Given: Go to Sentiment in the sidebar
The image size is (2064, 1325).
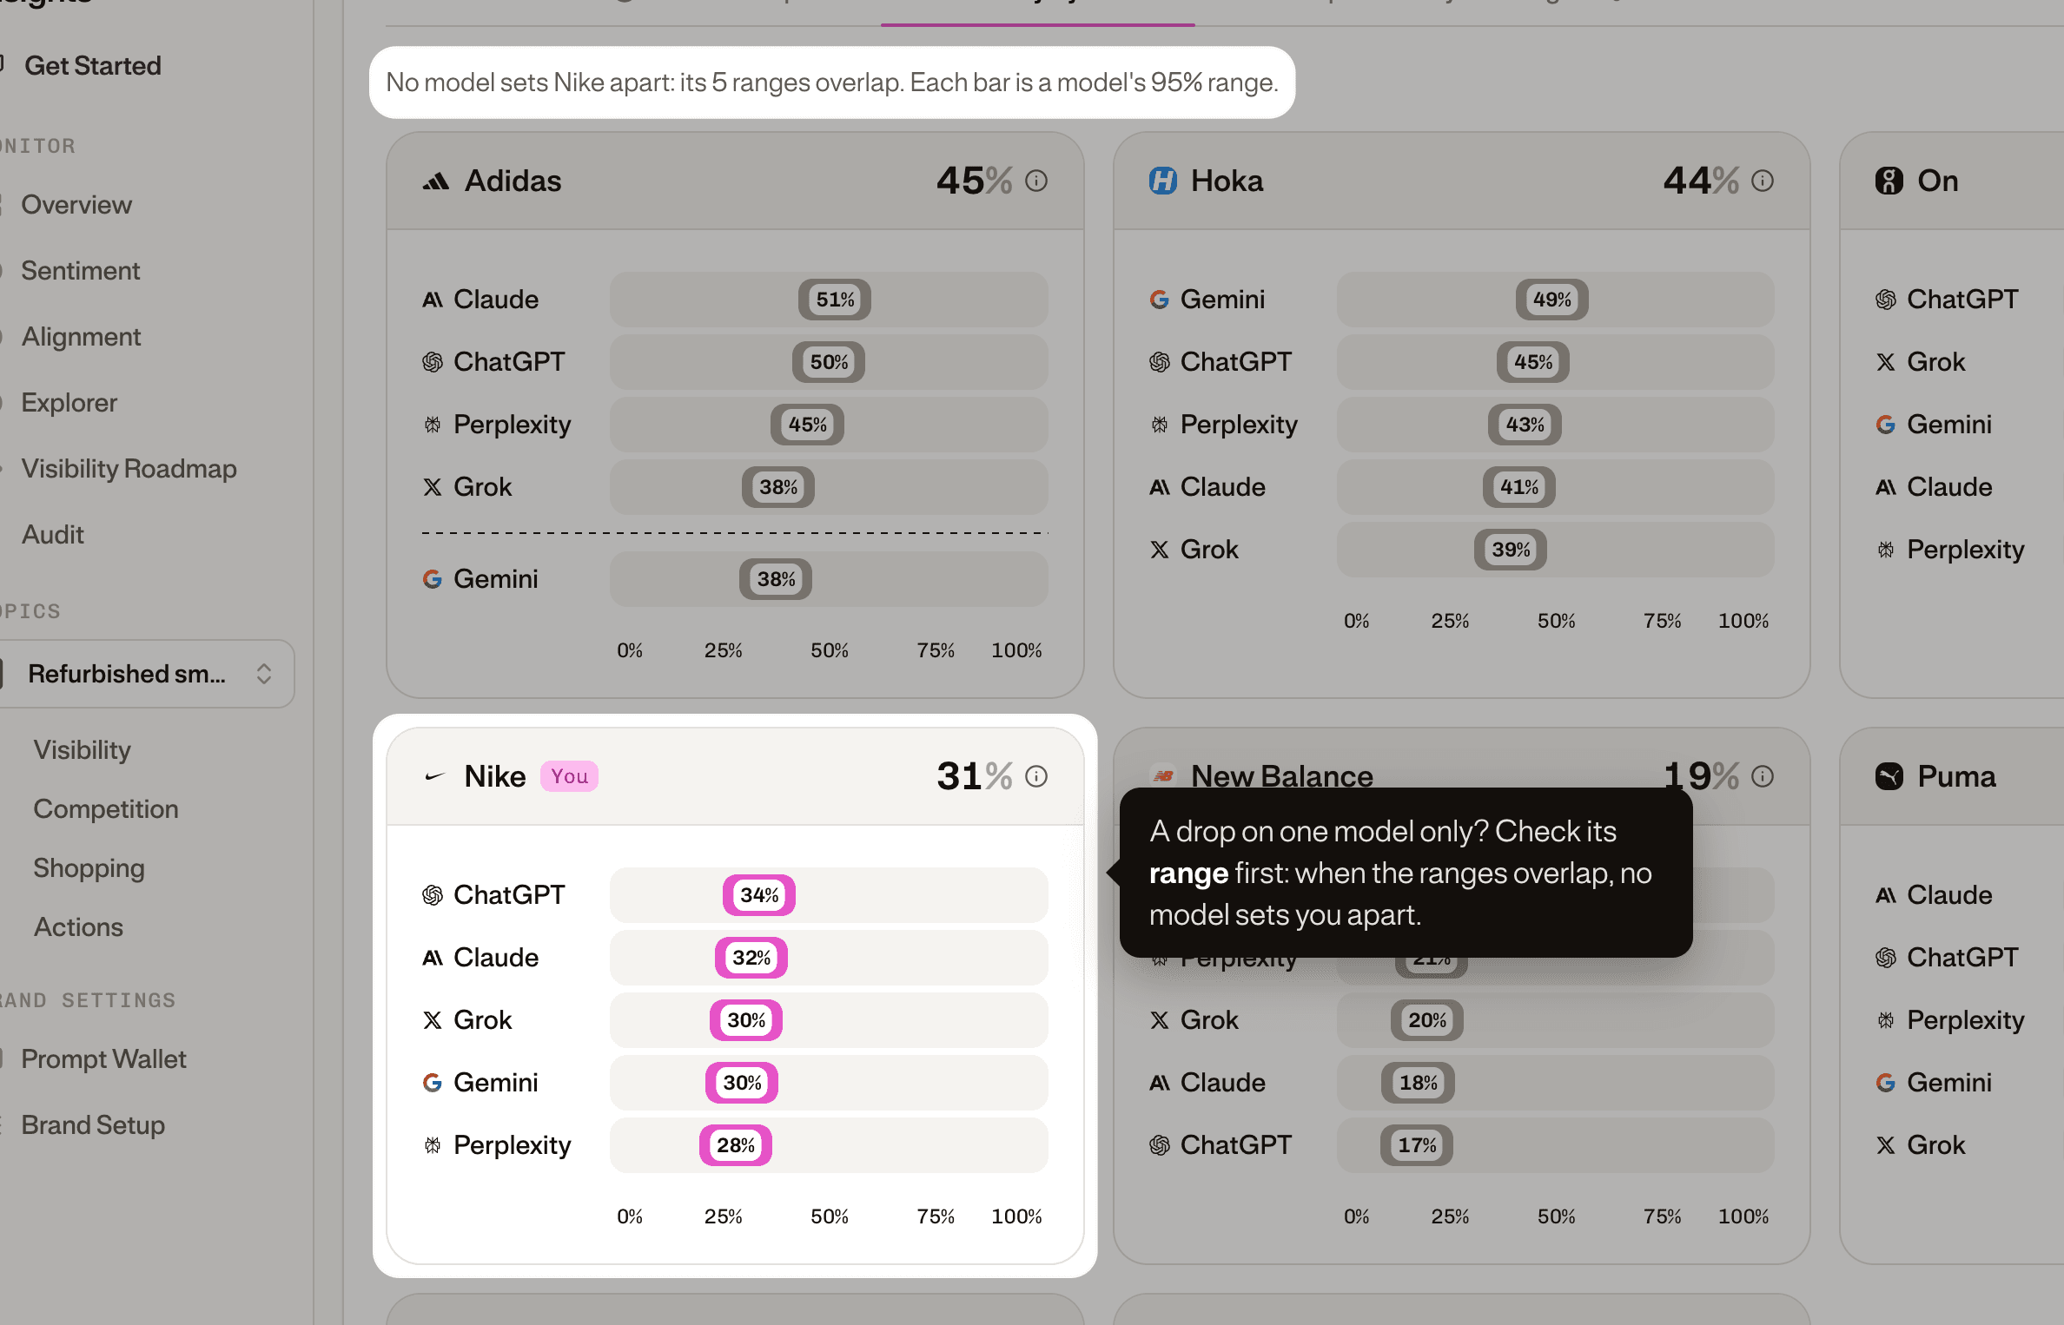Looking at the screenshot, I should (x=80, y=271).
